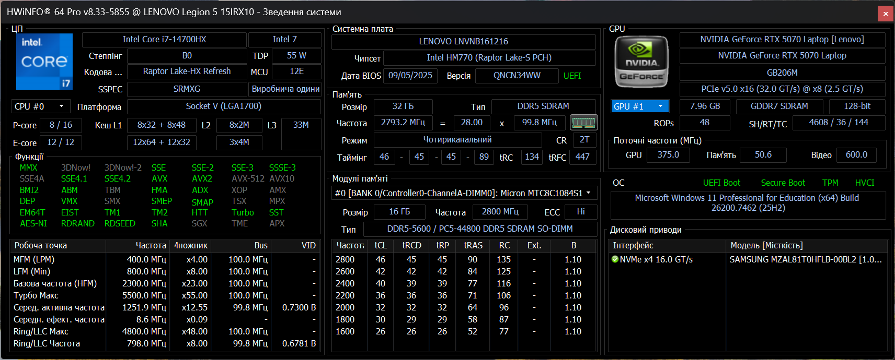Select the TPM indicator label
Screen dimensions: 895x360
[830, 183]
